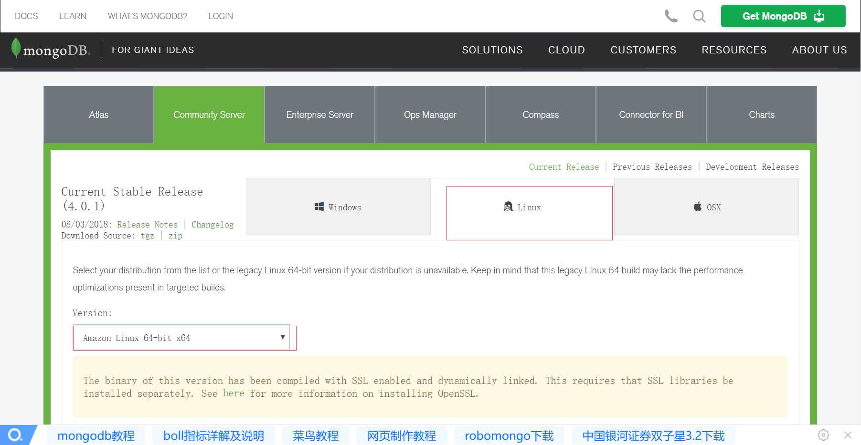Screen dimensions: 861x445
Task: Download source as zip
Action: coord(175,236)
